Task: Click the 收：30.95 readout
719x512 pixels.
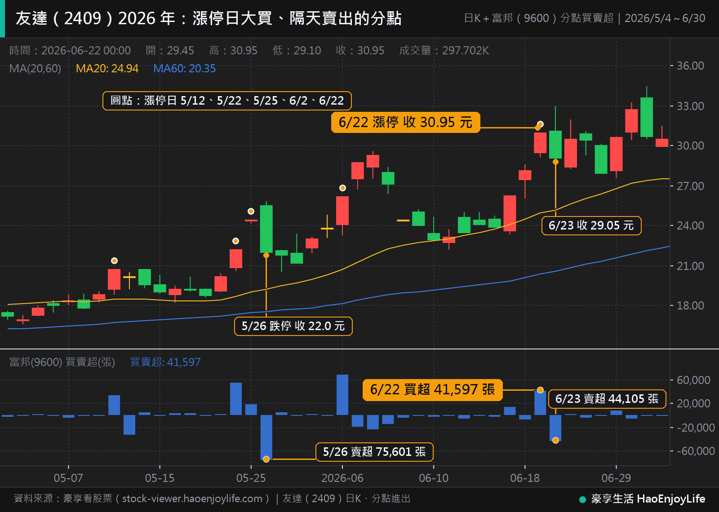Action: (x=360, y=50)
